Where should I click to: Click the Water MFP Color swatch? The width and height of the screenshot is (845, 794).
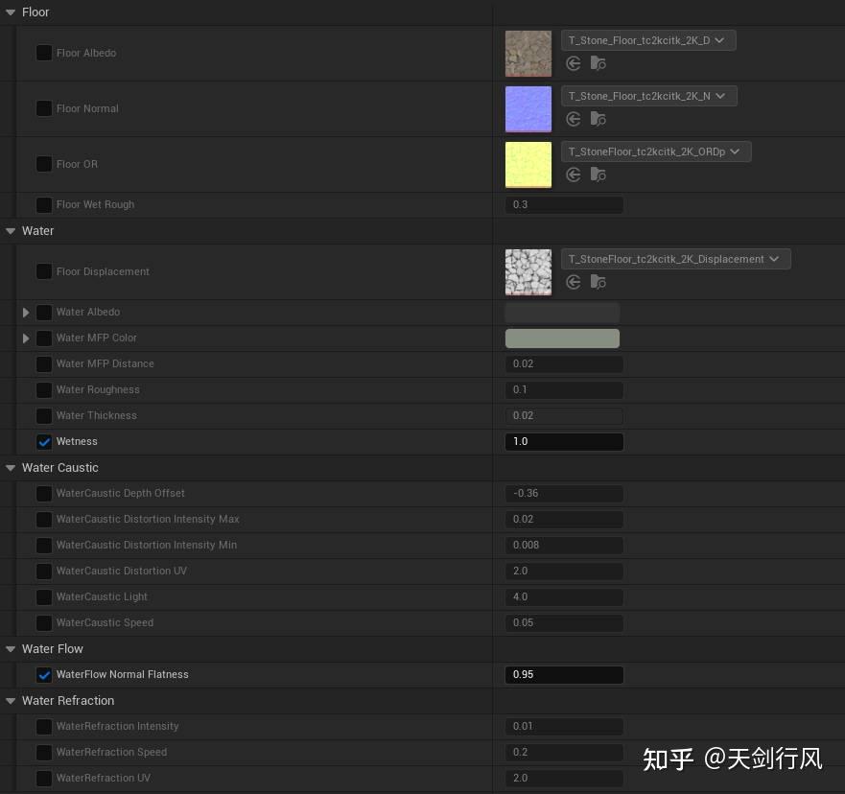pos(562,338)
